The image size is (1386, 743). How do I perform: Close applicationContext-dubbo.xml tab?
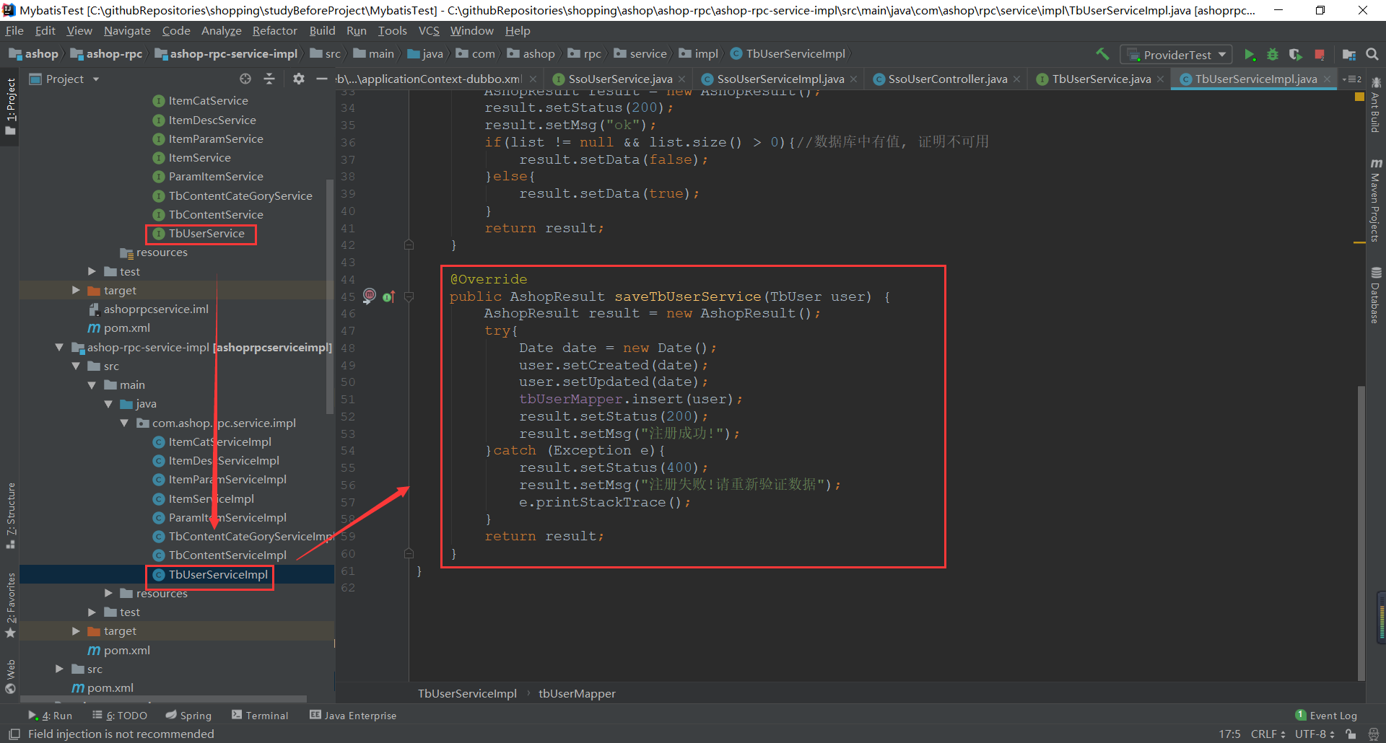tap(533, 79)
